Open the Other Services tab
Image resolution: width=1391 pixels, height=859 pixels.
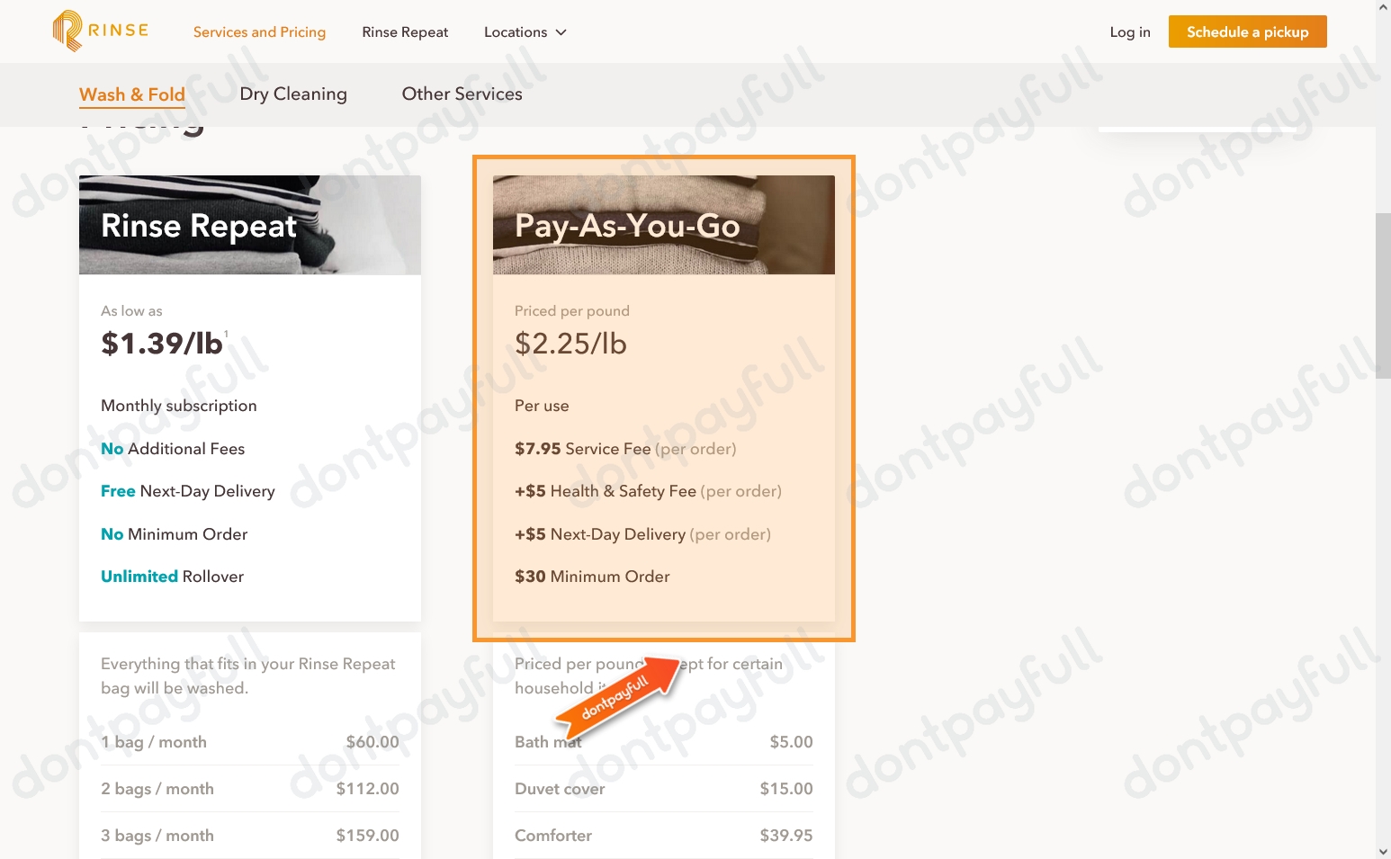click(462, 94)
